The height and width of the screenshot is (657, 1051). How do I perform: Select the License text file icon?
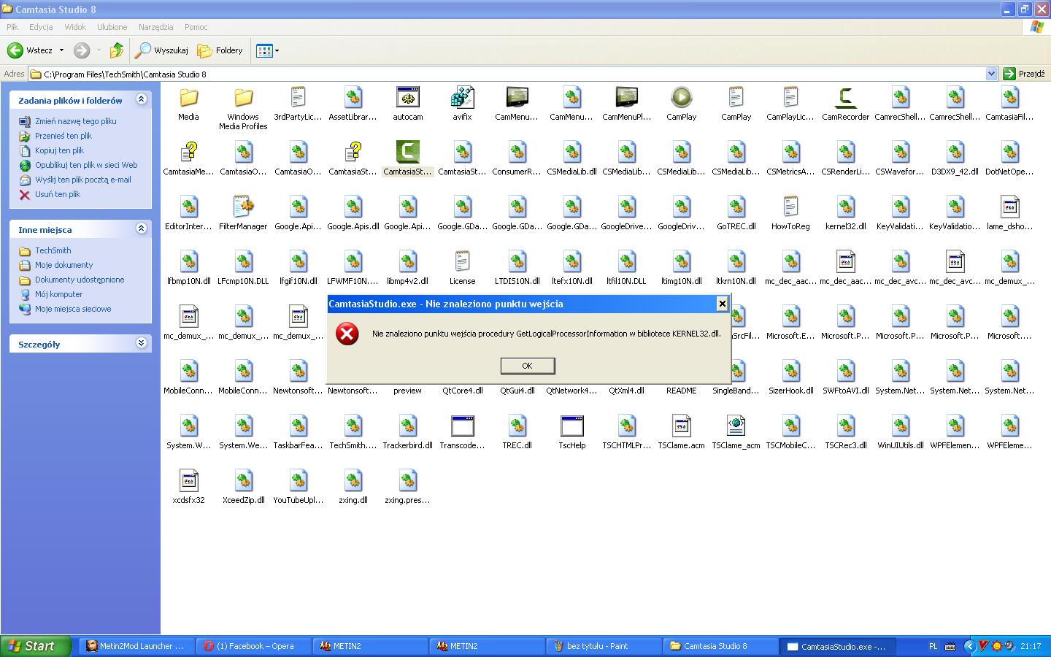coord(462,261)
